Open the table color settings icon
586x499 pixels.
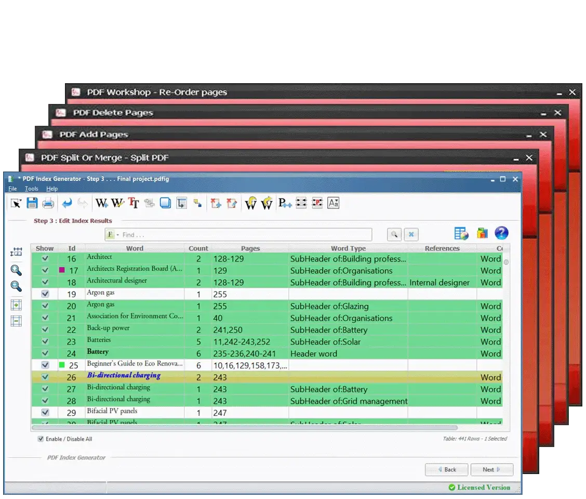(x=461, y=233)
